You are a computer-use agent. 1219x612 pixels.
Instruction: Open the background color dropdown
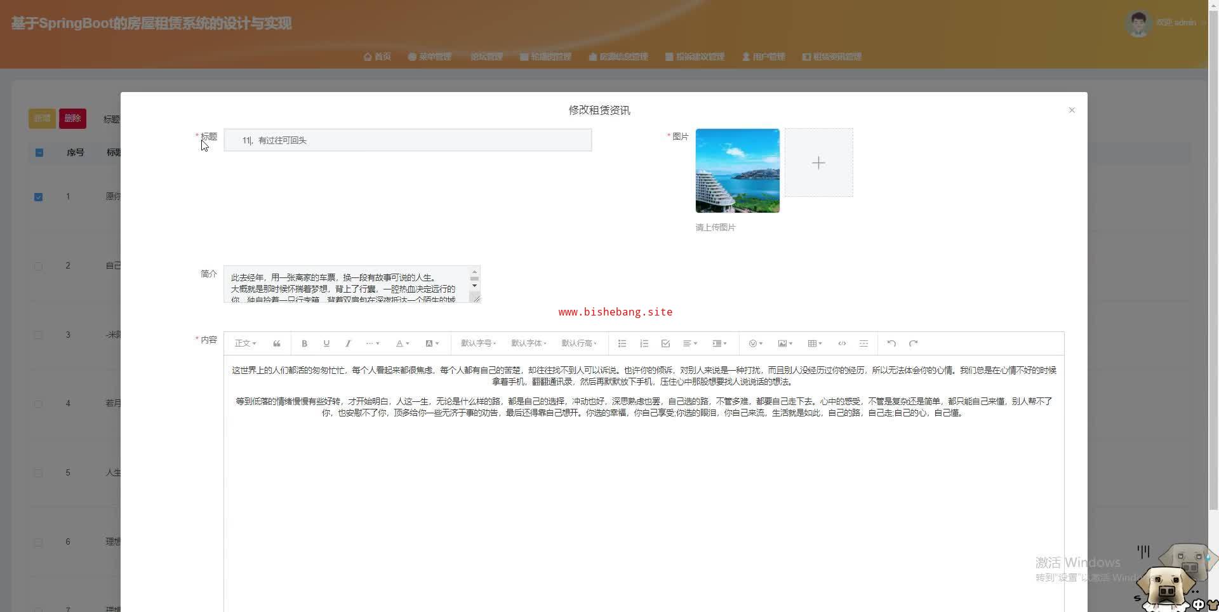coord(432,343)
